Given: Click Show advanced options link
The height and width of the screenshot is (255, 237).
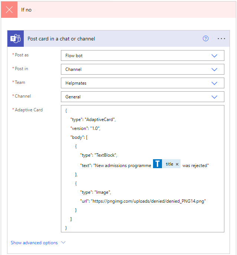Looking at the screenshot, I should click(34, 243).
